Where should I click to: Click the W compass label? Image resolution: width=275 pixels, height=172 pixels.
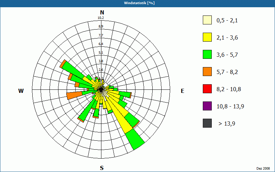(21, 91)
